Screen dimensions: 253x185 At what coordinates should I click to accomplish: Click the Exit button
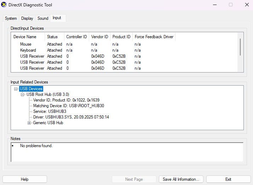tap(228, 179)
